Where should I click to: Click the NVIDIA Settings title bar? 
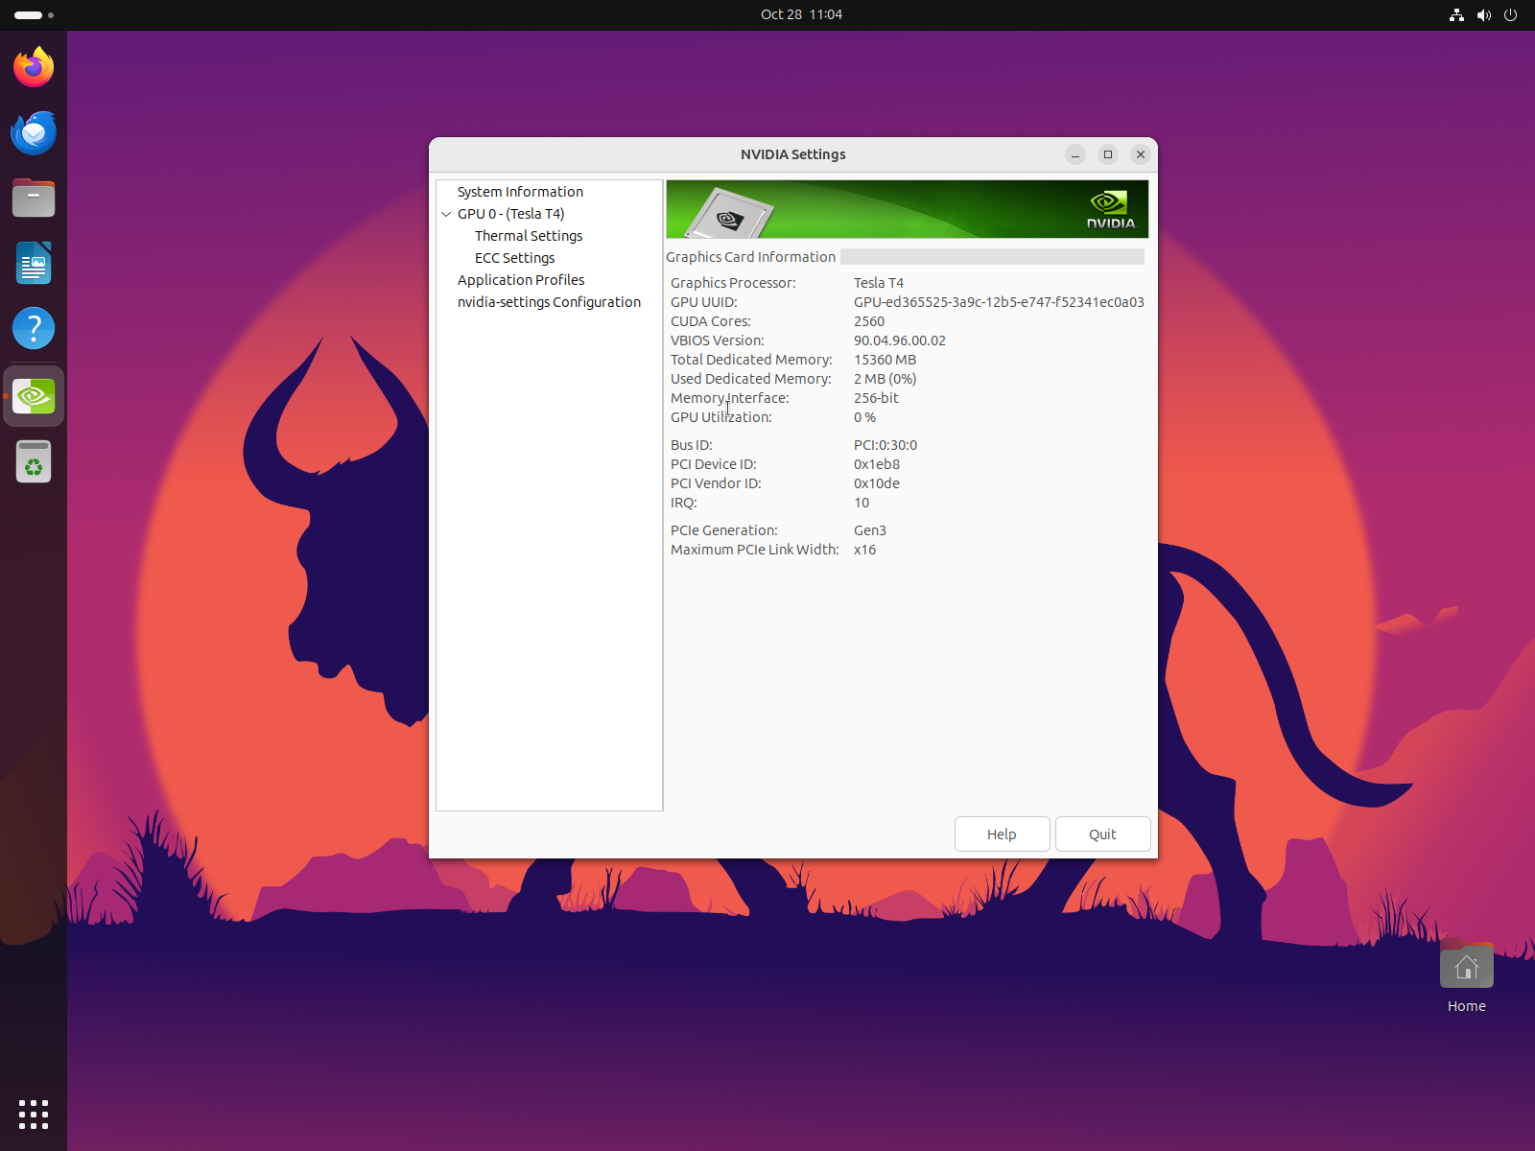click(x=792, y=154)
